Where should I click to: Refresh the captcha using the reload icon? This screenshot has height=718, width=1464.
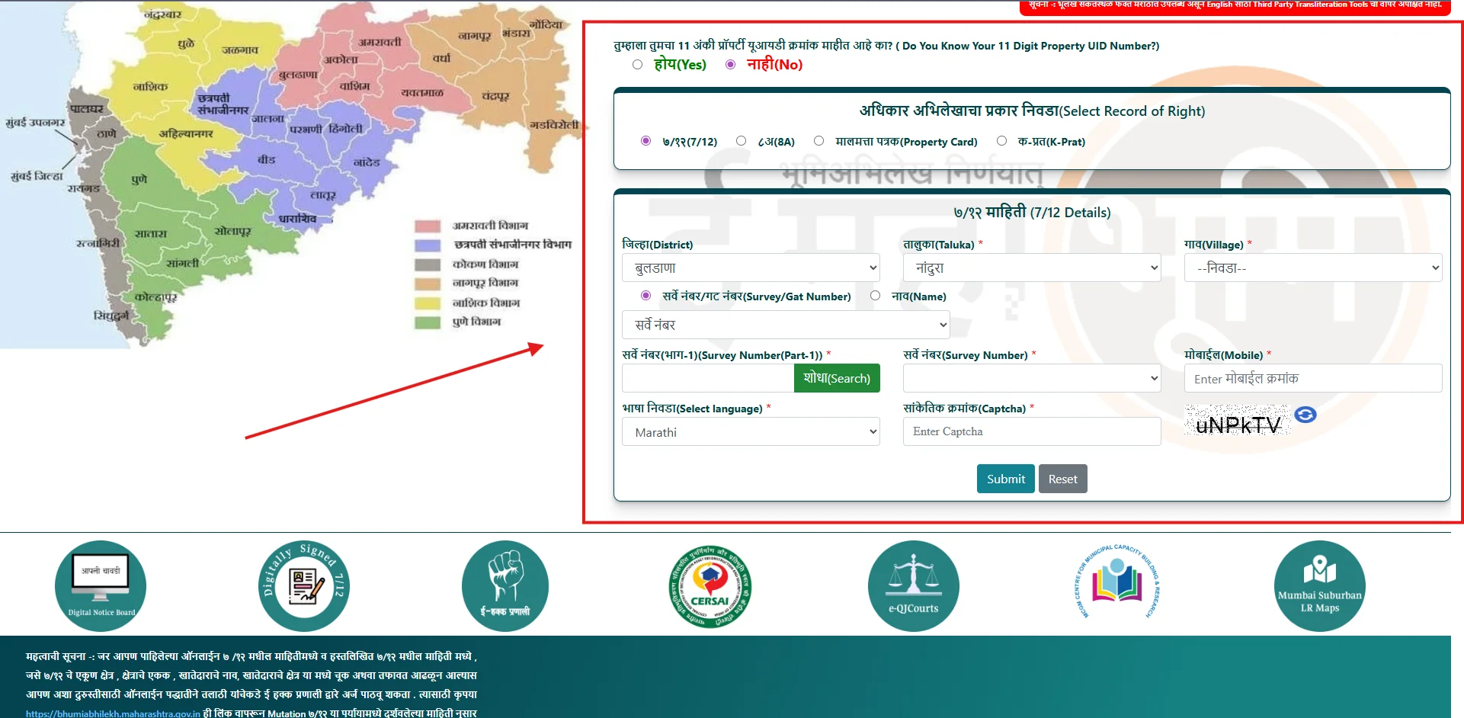point(1305,415)
